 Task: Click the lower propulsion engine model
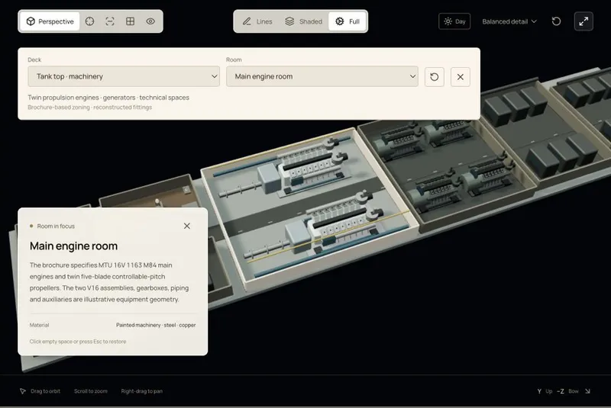click(331, 227)
